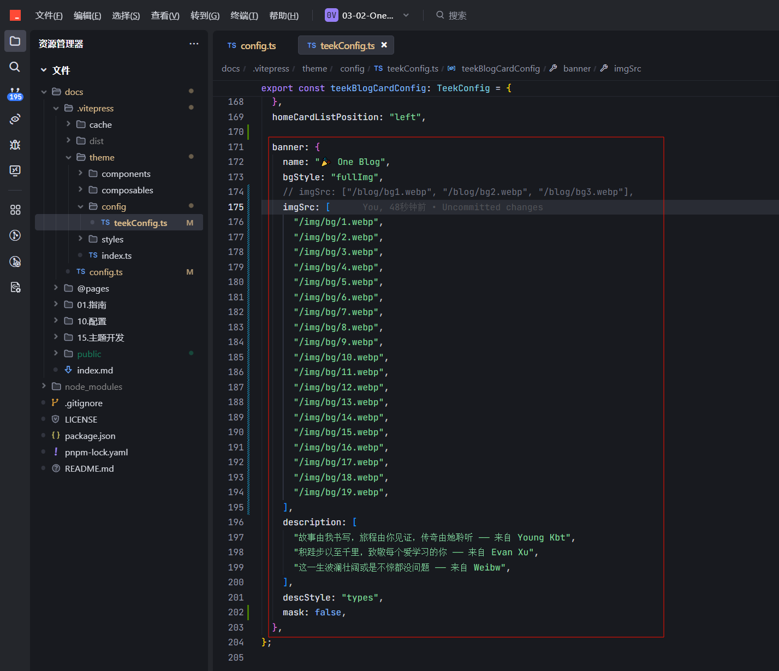Click the homeCardListPosition line in editor
779x671 pixels.
click(349, 117)
